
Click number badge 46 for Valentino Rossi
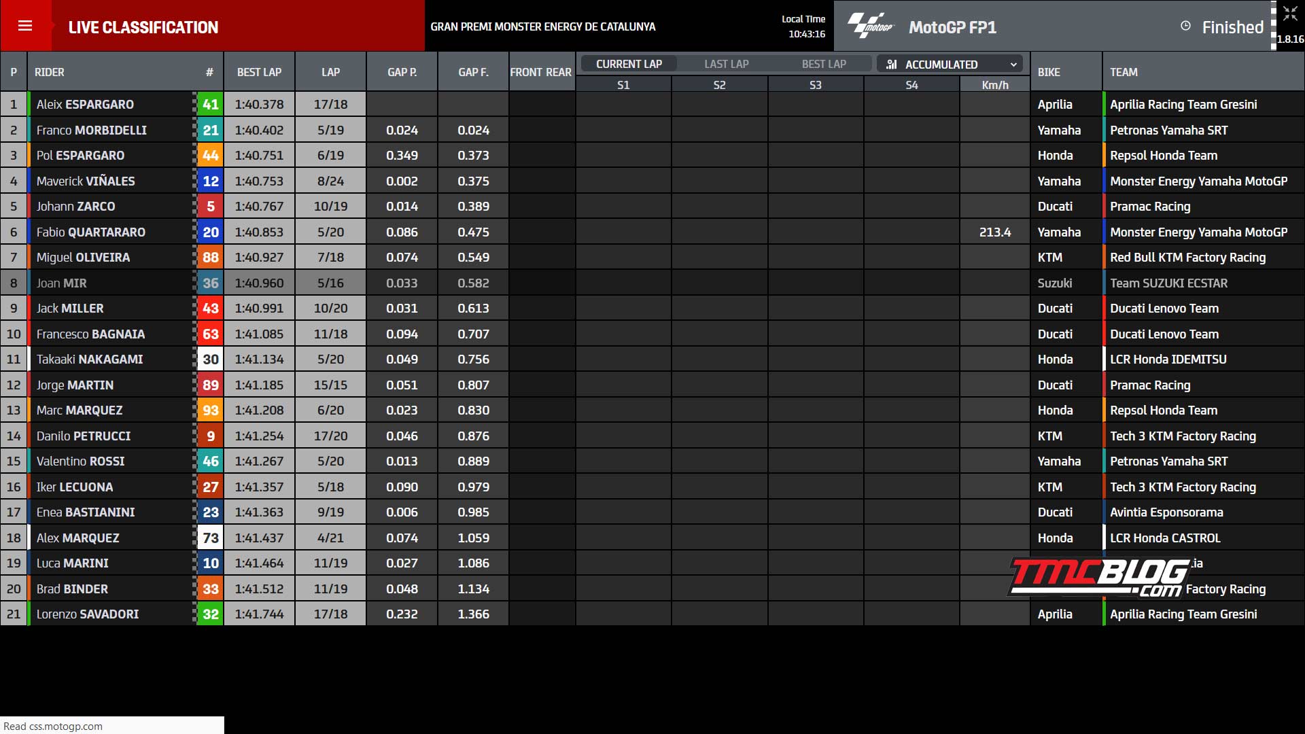pyautogui.click(x=210, y=461)
